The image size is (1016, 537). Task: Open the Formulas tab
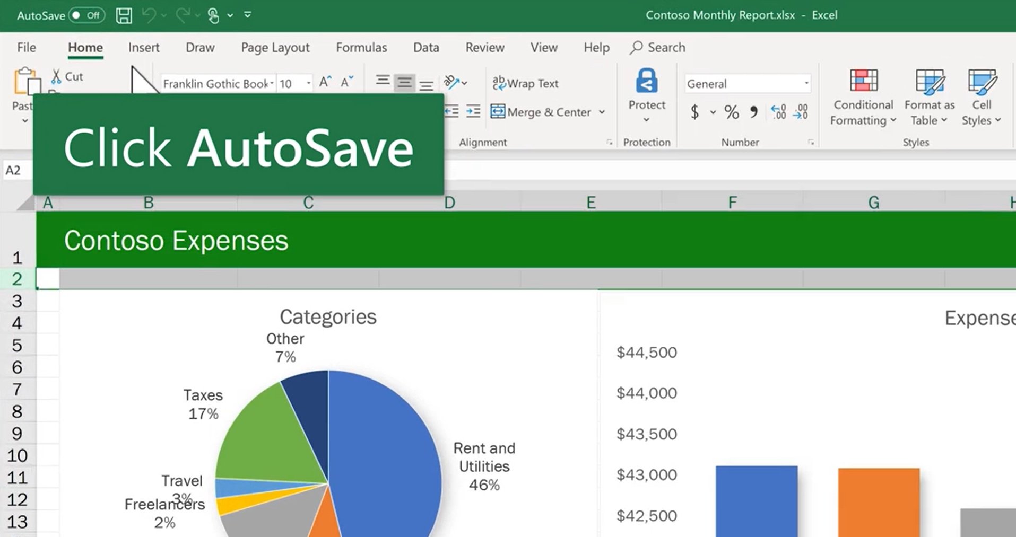click(x=361, y=48)
